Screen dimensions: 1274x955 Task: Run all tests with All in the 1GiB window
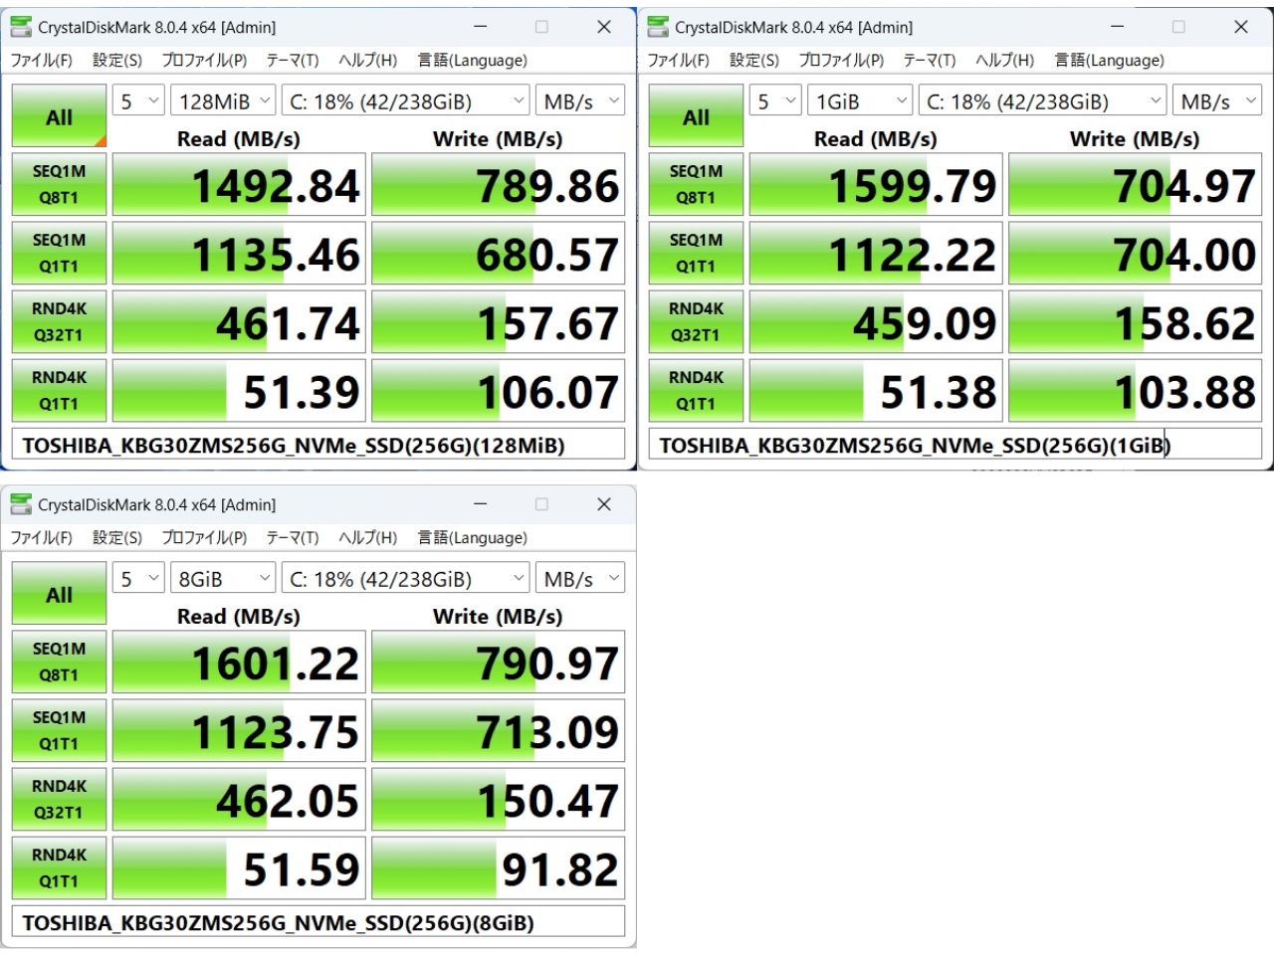tap(696, 116)
